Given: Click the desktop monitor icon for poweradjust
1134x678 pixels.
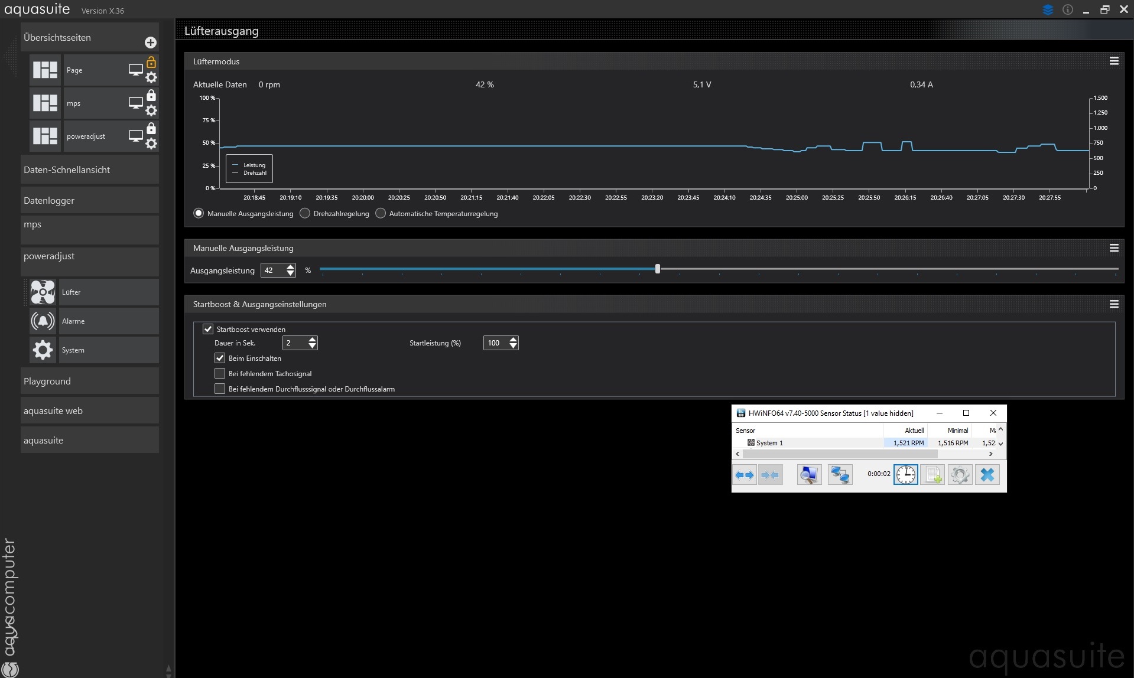Looking at the screenshot, I should point(136,136).
